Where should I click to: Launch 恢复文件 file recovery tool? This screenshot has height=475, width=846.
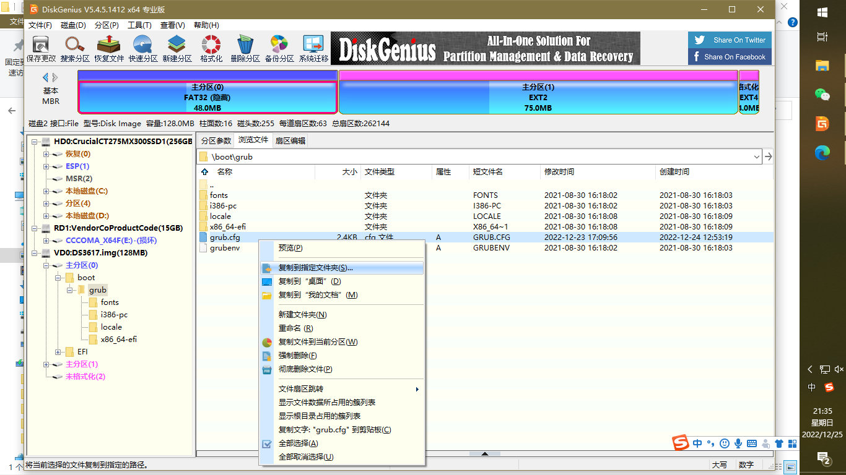(x=108, y=48)
